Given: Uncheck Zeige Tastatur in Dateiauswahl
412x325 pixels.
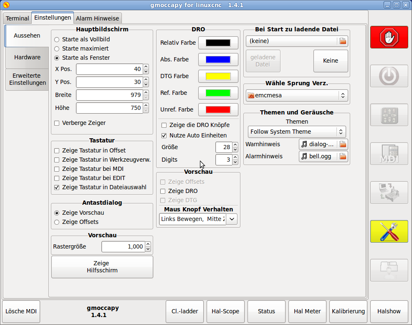Looking at the screenshot, I should [57, 188].
